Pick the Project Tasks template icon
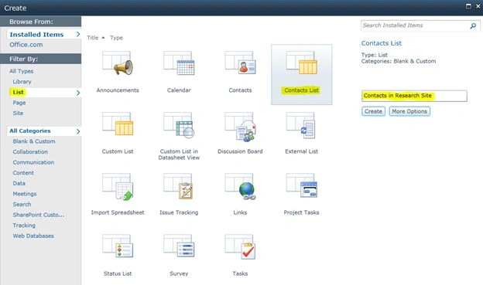Image resolution: width=483 pixels, height=285 pixels. click(302, 185)
